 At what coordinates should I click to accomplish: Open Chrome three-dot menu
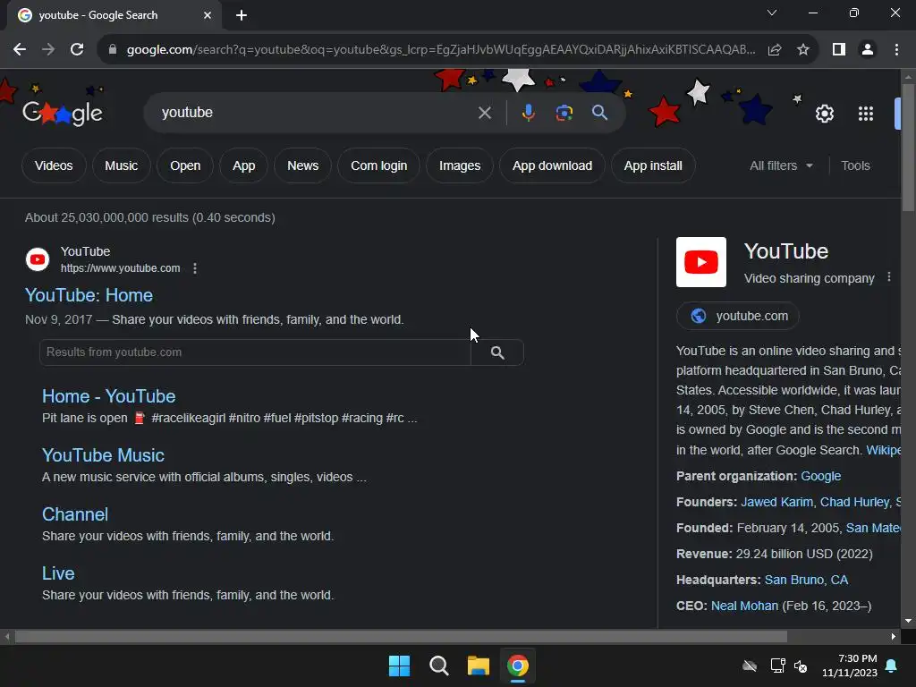(x=896, y=50)
